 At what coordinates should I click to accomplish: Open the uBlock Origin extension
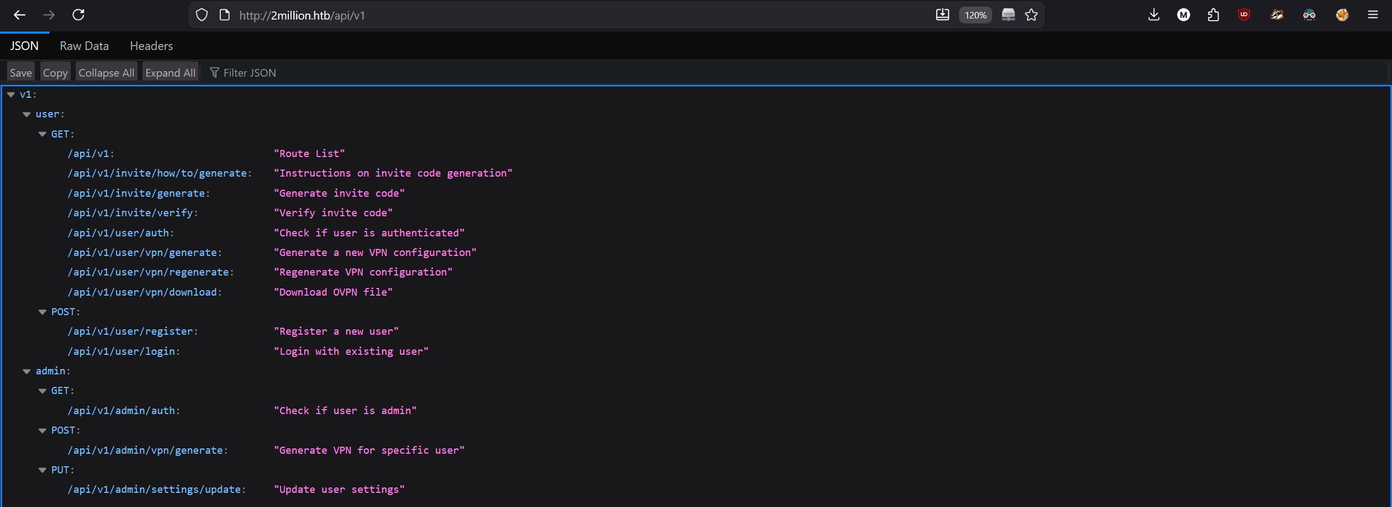[1244, 15]
